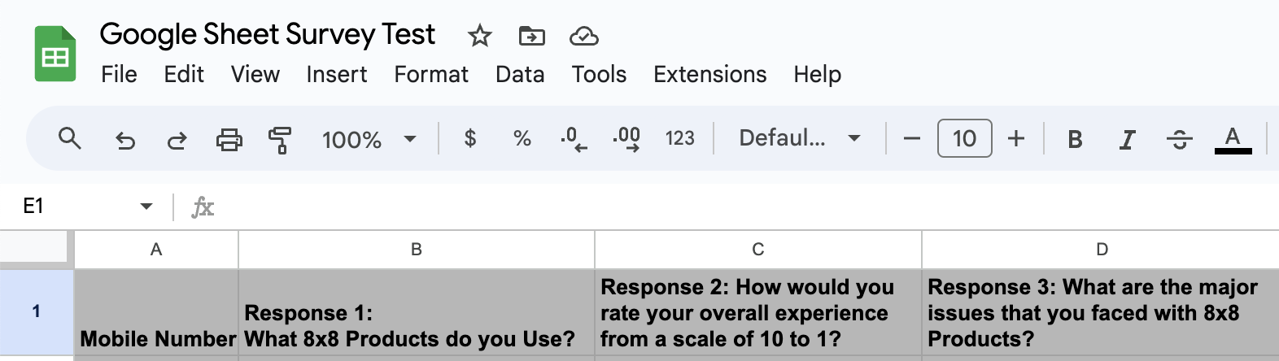Viewport: 1279px width, 361px height.
Task: Click the move to folder icon
Action: coord(531,36)
